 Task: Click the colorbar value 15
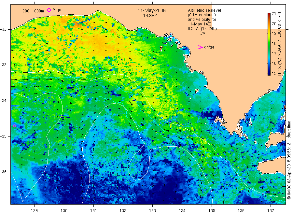[x=274, y=74]
